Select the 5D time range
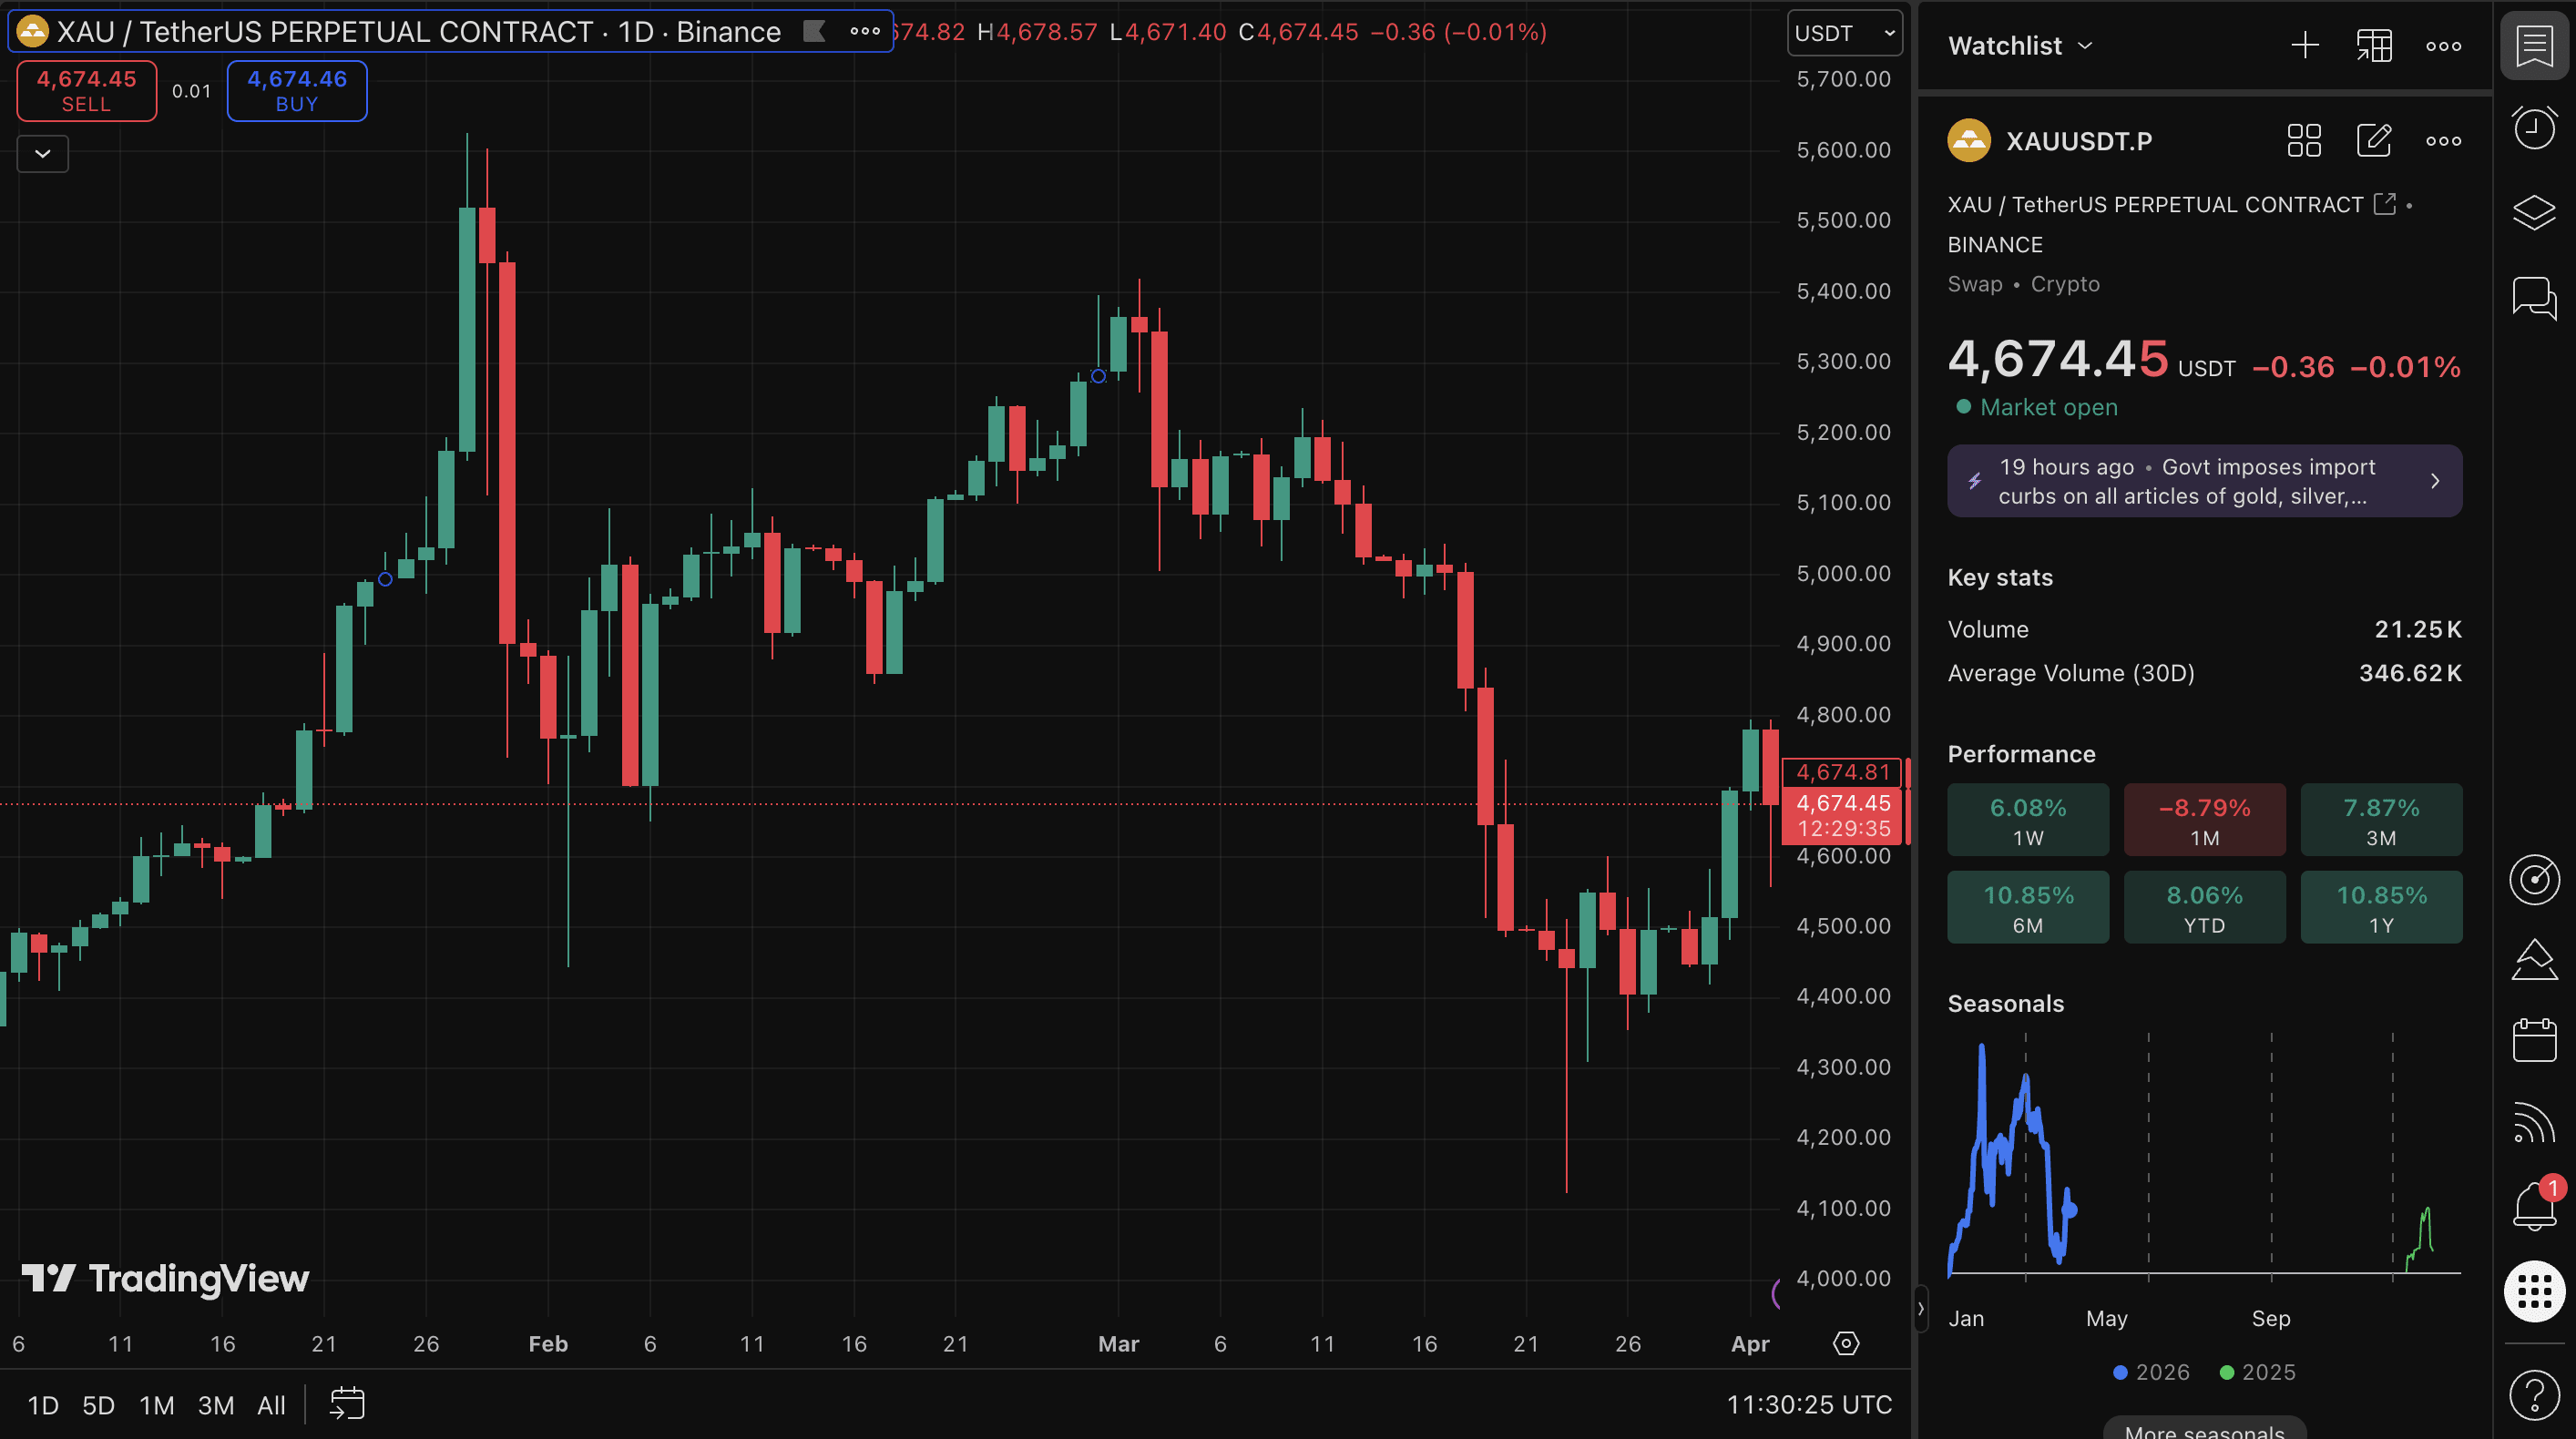The image size is (2576, 1439). [x=98, y=1405]
